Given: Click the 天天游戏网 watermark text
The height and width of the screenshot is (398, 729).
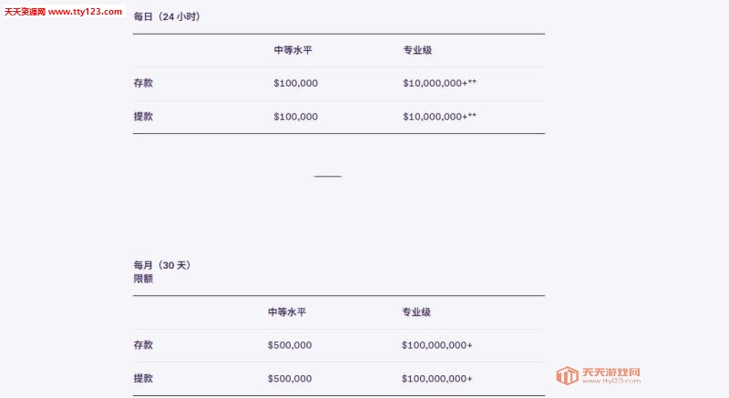Looking at the screenshot, I should click(611, 372).
